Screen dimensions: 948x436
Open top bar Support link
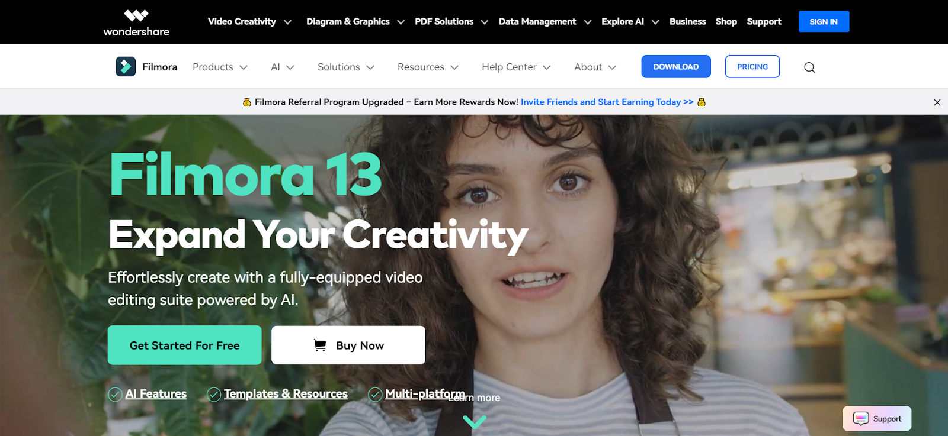764,21
